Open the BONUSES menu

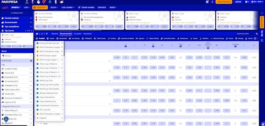(x=40, y=7)
